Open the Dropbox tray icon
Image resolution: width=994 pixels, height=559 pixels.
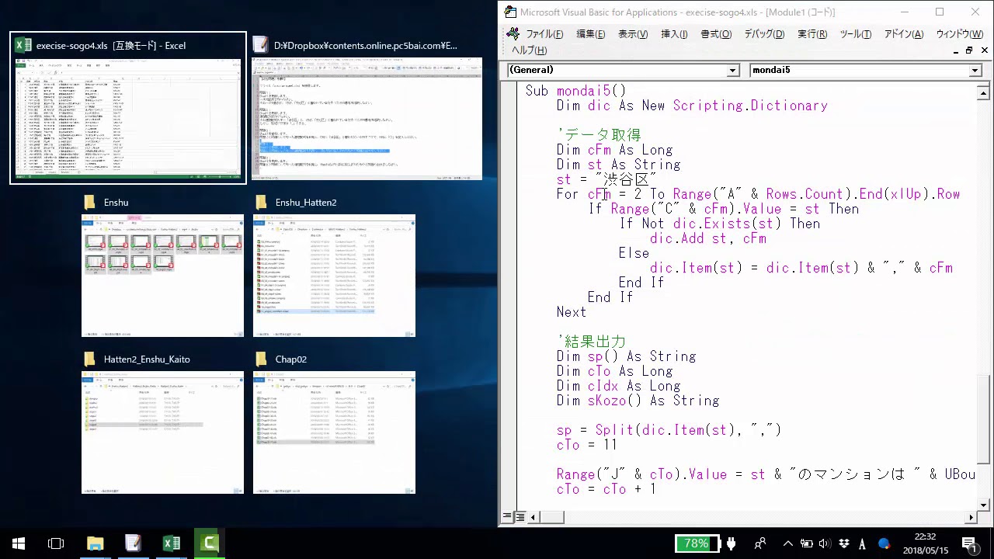point(844,543)
